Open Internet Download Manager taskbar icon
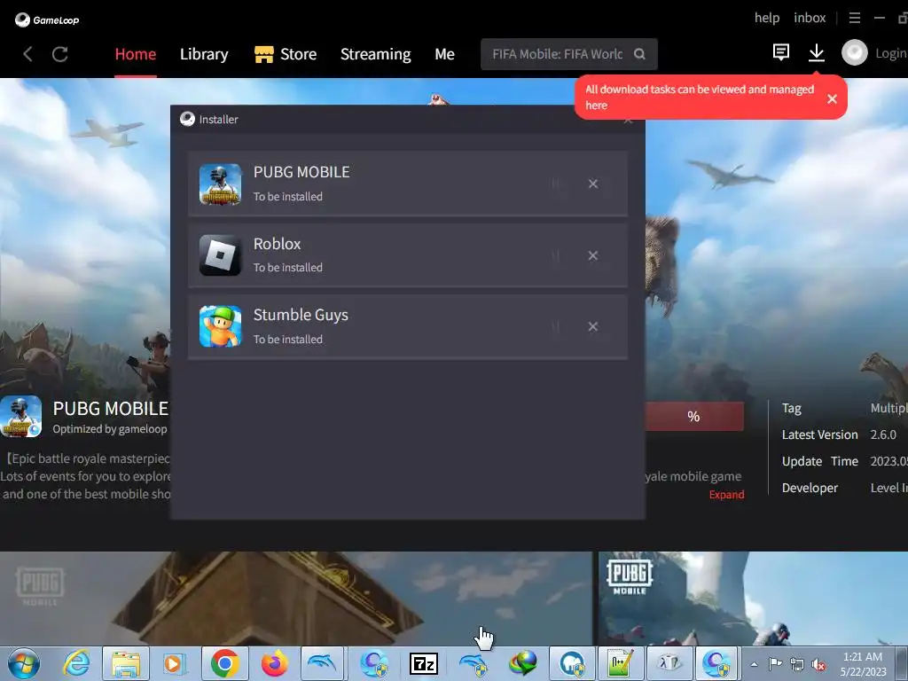The height and width of the screenshot is (681, 908). (522, 663)
